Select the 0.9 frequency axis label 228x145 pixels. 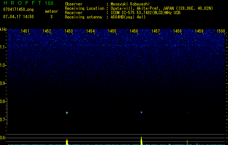tap(3, 84)
